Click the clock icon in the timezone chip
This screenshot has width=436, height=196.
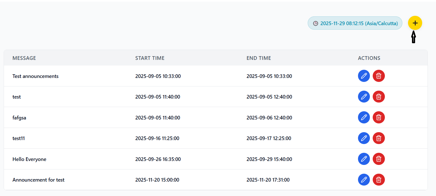pos(316,23)
